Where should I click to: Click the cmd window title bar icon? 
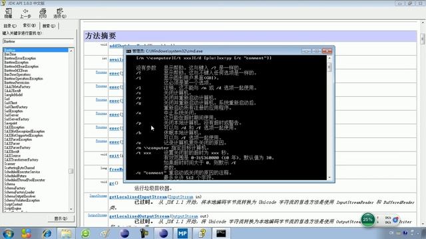coord(128,51)
